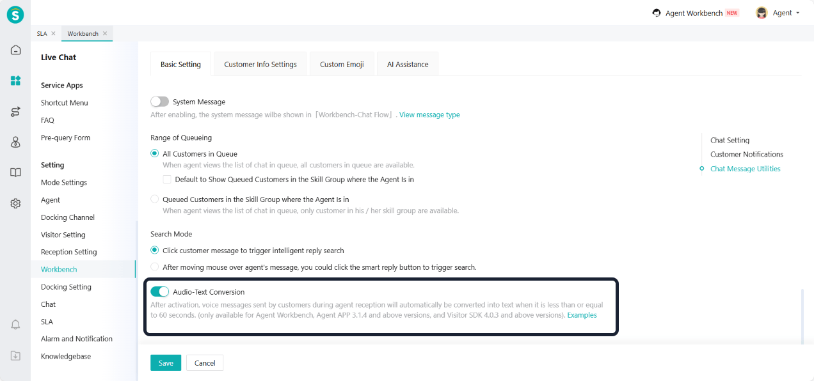The width and height of the screenshot is (814, 381).
Task: Disable the Audio-Text Conversion toggle
Action: click(159, 292)
